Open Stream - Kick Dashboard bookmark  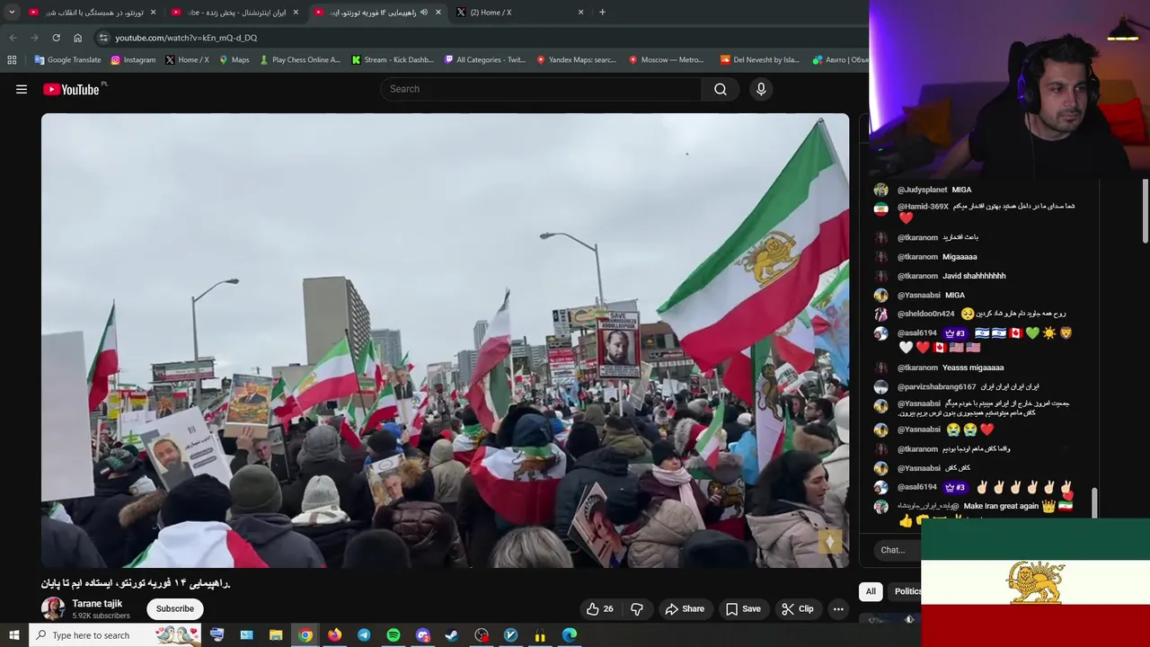[x=393, y=60]
